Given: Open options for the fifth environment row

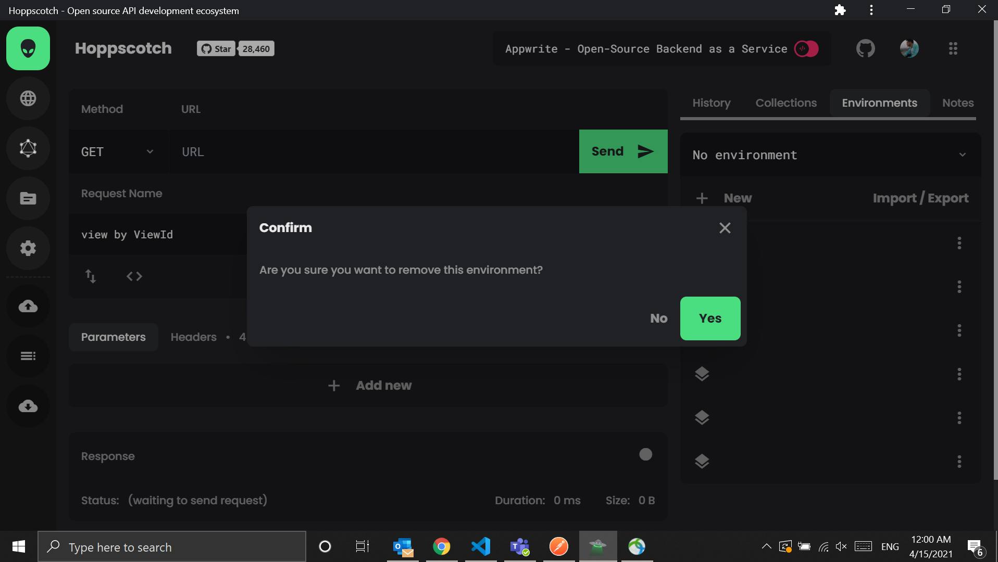Looking at the screenshot, I should tap(959, 418).
